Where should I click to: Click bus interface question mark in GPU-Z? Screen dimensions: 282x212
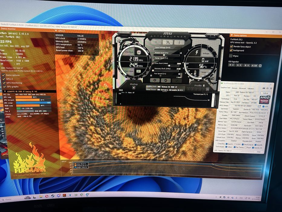point(267,113)
